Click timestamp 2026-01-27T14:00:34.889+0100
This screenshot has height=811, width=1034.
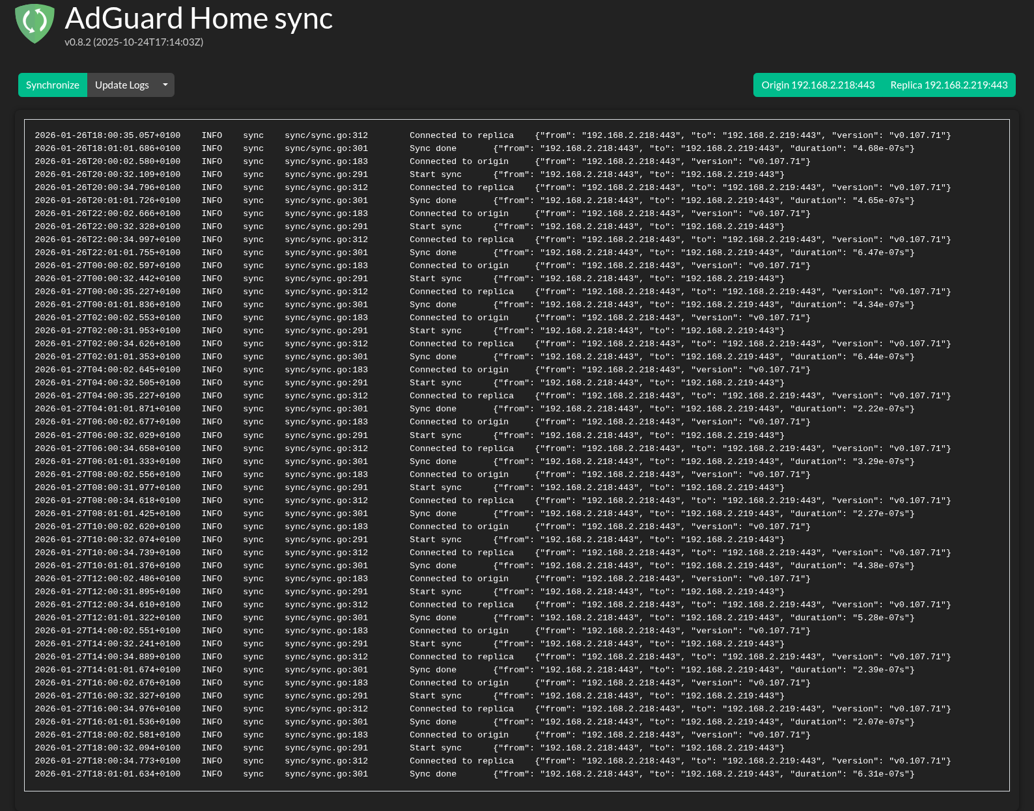tap(107, 657)
